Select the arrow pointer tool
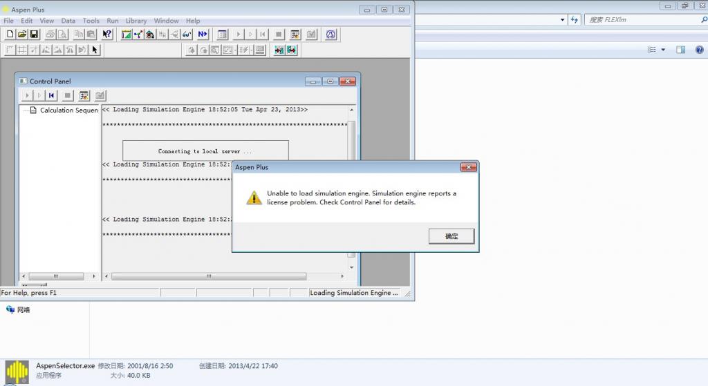Viewport: 708px width, 386px height. 94,50
